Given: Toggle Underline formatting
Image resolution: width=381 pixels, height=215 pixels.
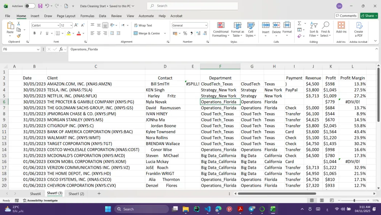Looking at the screenshot, I should (47, 33).
